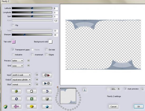Enable the Anamorph checkbox
The height and width of the screenshot is (111, 145).
32,55
